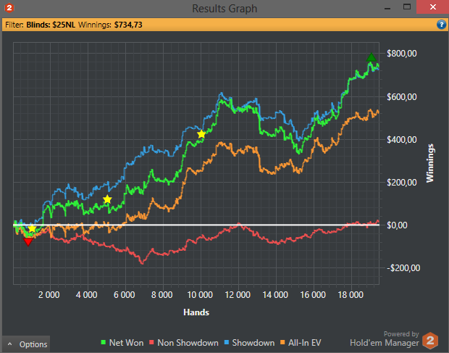Click the Hold'em Manager 2 logo at bottom right
Viewport: 449px width, 353px height.
430,341
